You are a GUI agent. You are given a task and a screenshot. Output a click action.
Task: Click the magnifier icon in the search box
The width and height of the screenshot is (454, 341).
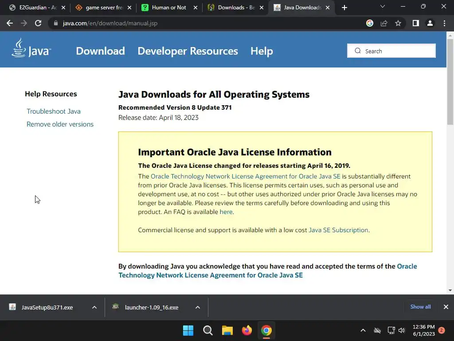coord(358,51)
